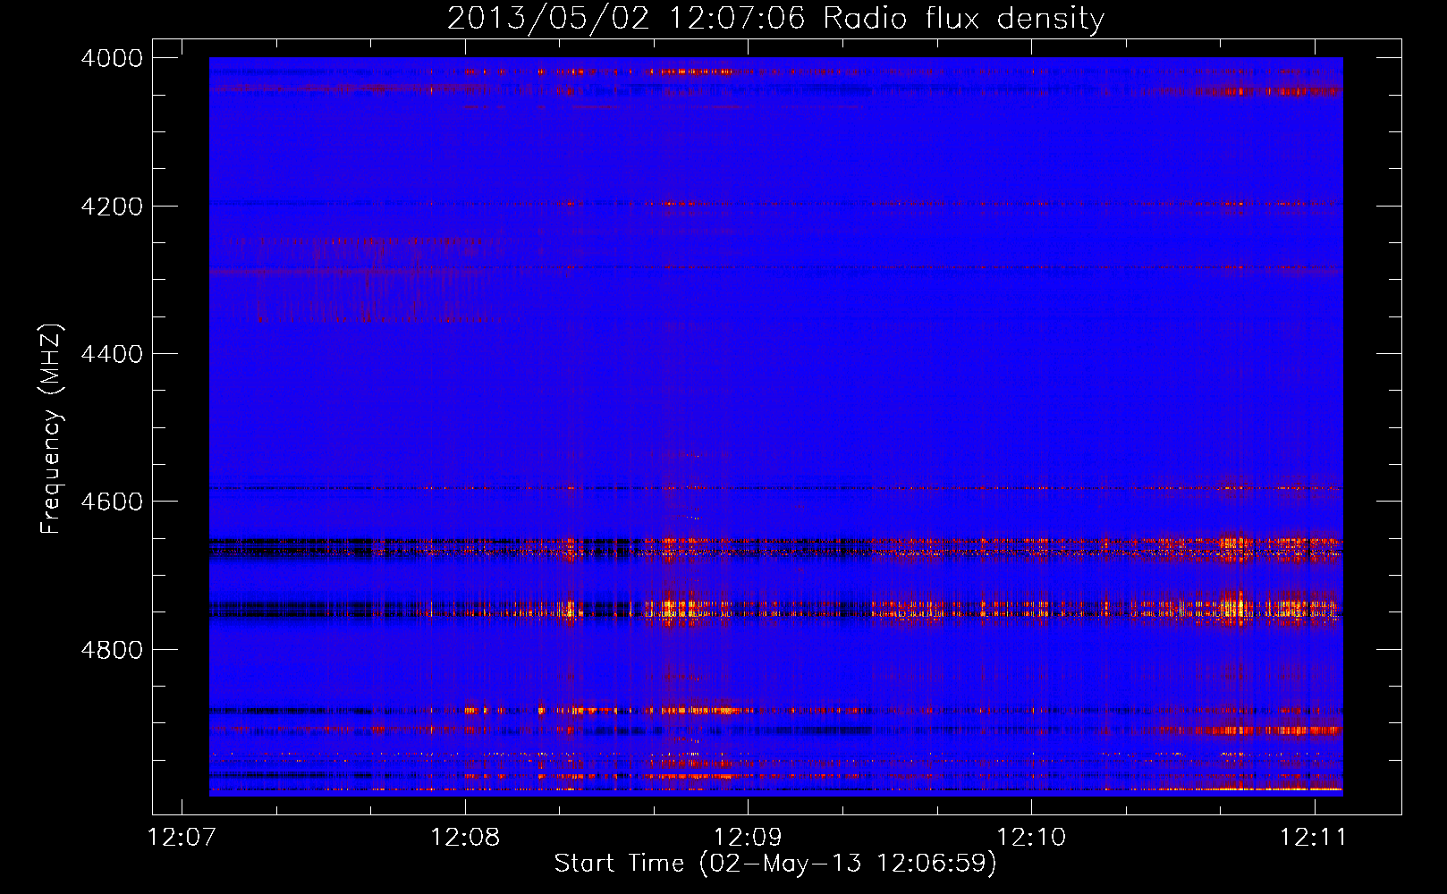Click the 4000 frequency tick label

[112, 58]
